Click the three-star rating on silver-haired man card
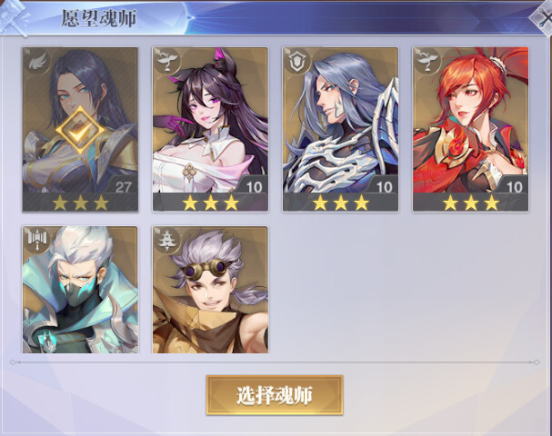Viewport: 552px width, 436px height. click(341, 203)
